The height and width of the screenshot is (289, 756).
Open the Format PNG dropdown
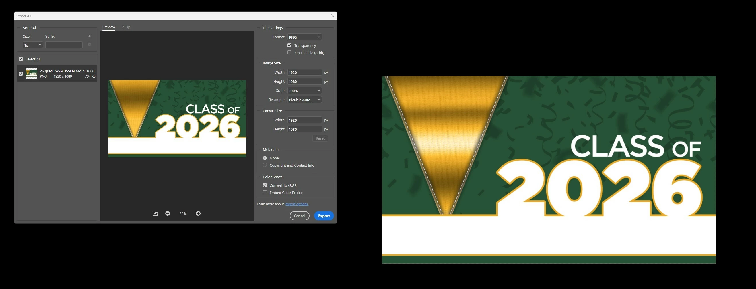click(304, 37)
